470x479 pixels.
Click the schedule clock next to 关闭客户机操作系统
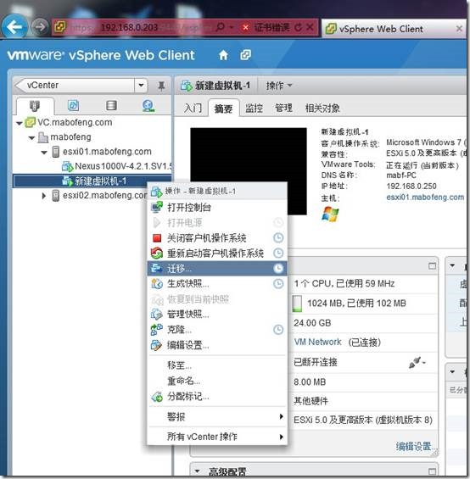click(278, 237)
